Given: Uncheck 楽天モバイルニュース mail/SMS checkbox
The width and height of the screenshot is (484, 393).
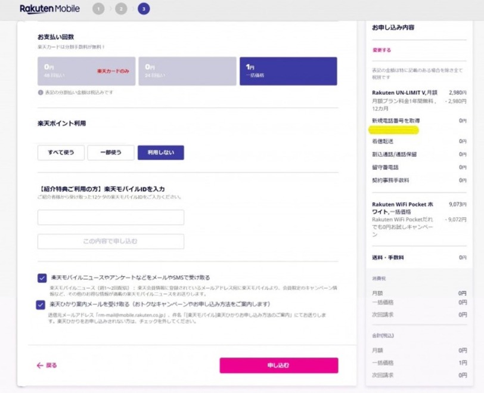Looking at the screenshot, I should tap(42, 278).
